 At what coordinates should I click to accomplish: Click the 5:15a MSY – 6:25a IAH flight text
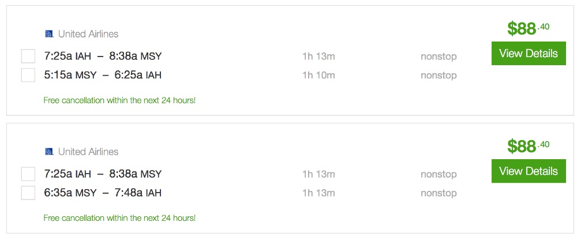pos(103,75)
